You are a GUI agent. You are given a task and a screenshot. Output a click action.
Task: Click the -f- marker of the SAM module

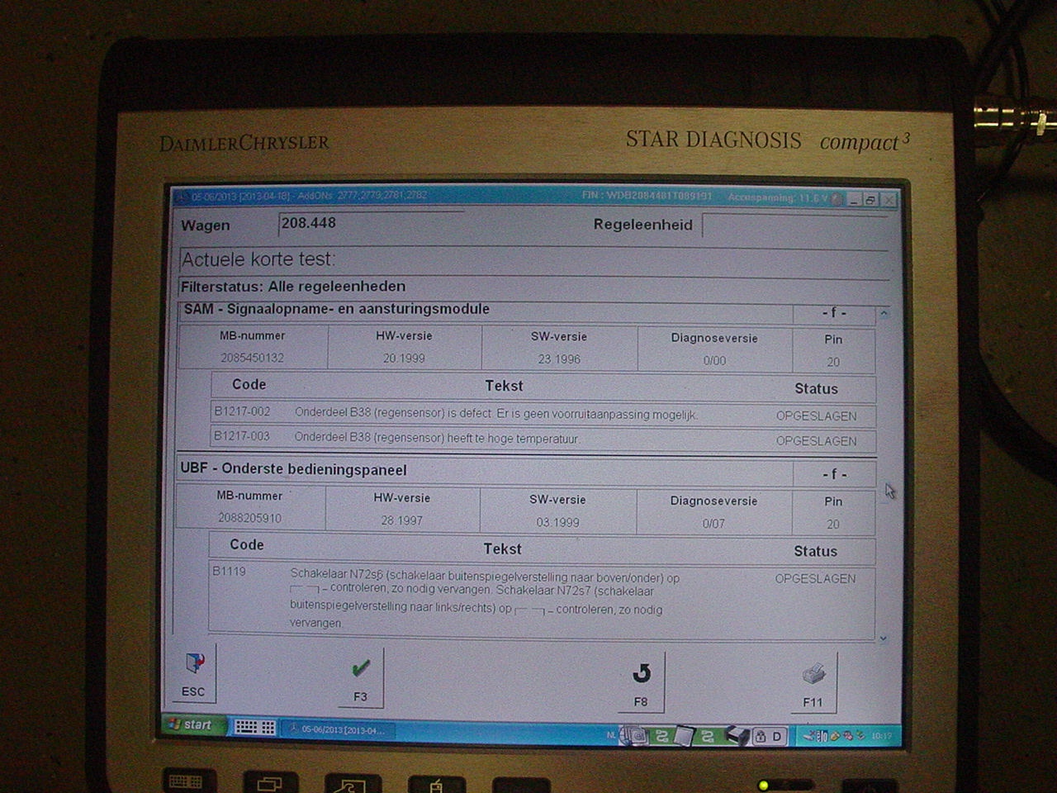point(834,313)
